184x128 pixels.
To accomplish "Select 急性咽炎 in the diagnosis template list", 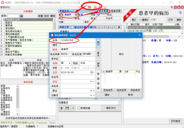I will pos(29,28).
